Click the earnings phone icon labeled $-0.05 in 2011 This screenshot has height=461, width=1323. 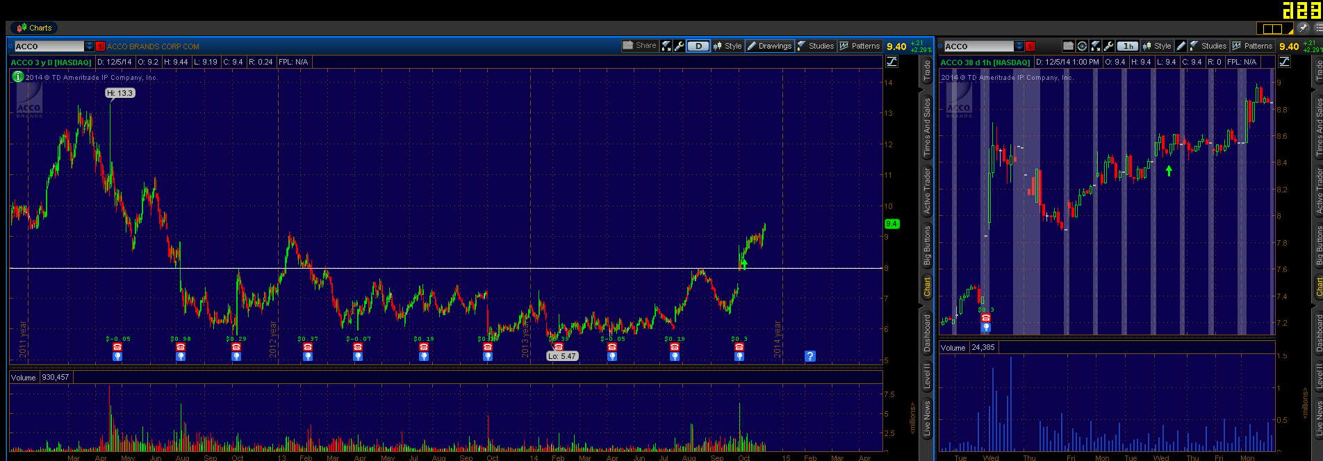click(x=117, y=347)
